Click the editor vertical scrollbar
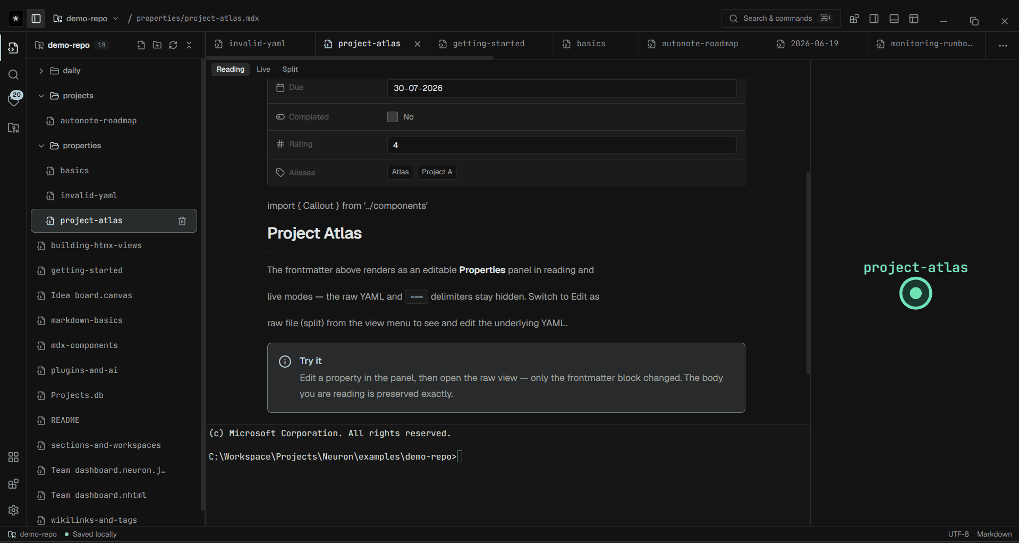 [808, 274]
